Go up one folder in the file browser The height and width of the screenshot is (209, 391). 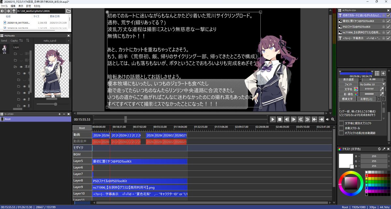[x=14, y=11]
